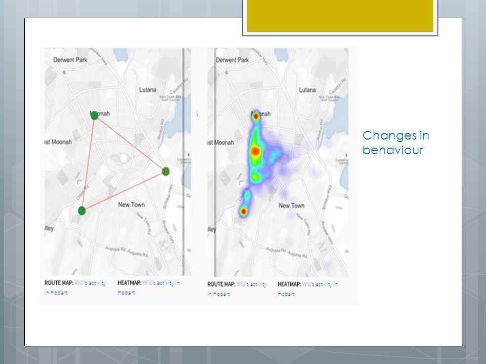Open ROUTE MAP link under the triangle route image
Viewport: 486px width, 364px height.
click(75, 288)
